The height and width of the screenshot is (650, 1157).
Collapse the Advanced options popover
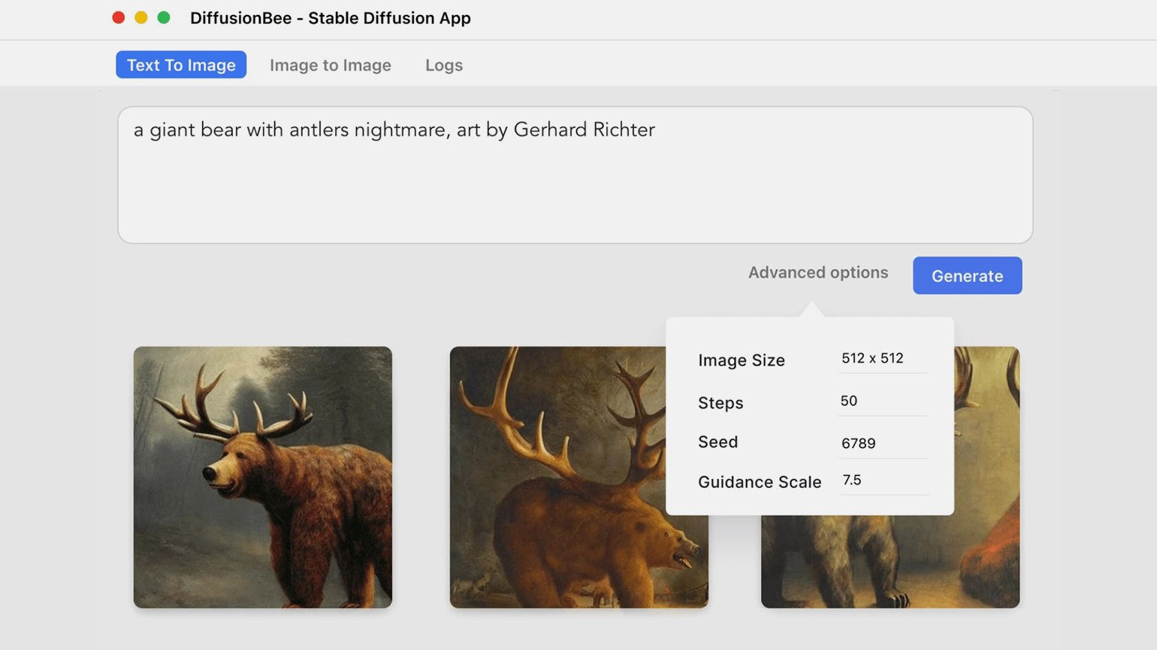[x=817, y=272]
